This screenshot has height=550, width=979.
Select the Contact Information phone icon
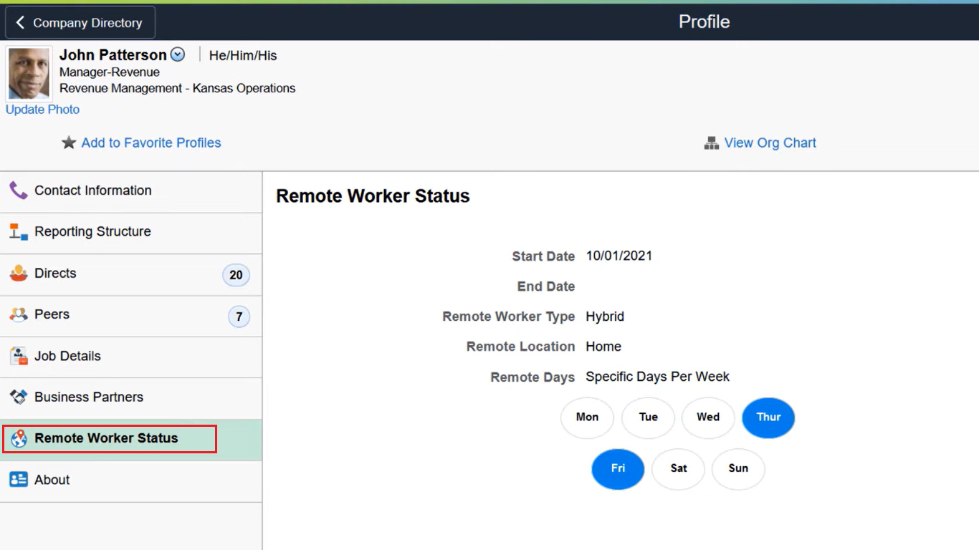pyautogui.click(x=18, y=190)
